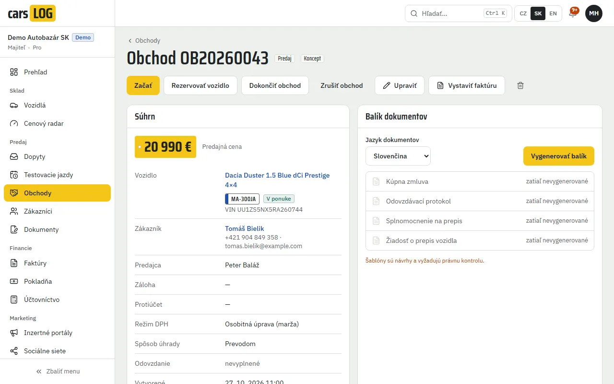Click the Žiadosť o prepis vozidla row
Viewport: 614px width, 384px height.
click(480, 240)
